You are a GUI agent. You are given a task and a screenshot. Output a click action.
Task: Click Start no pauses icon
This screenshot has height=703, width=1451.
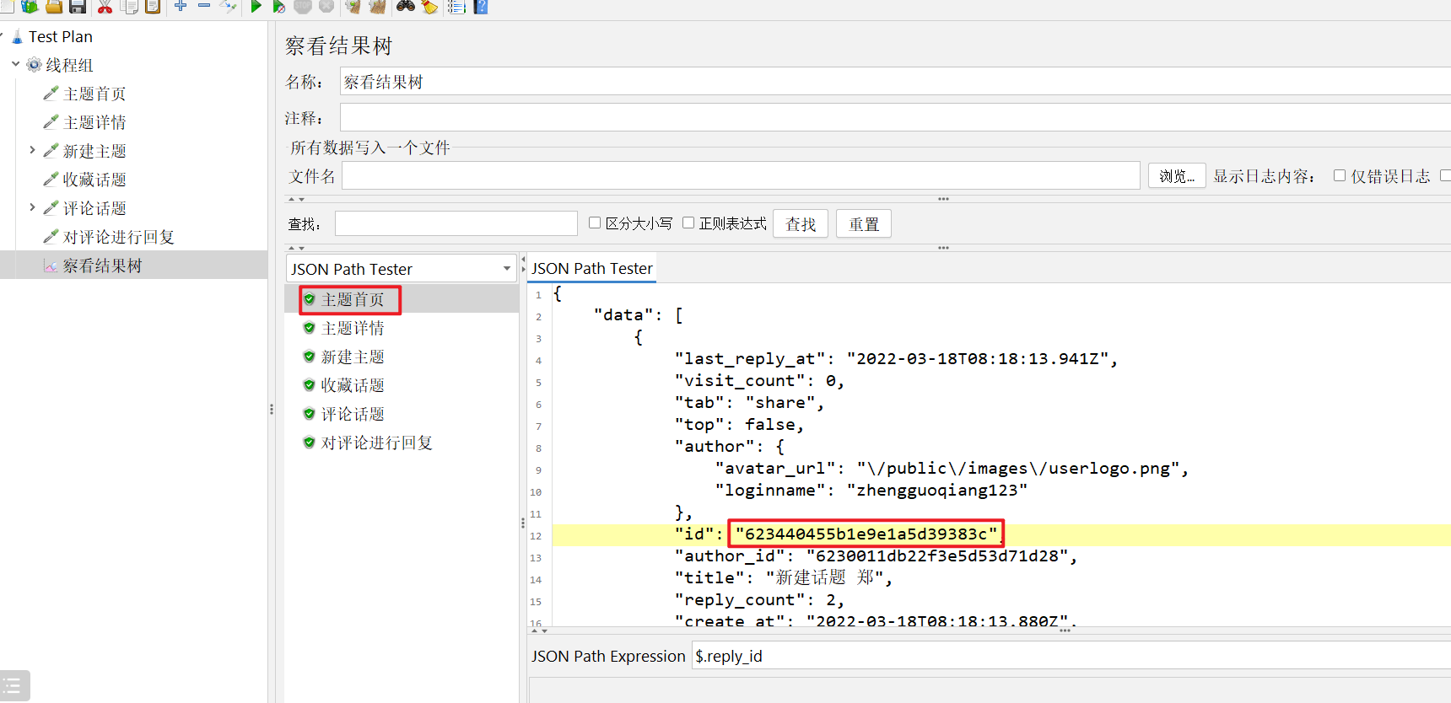(279, 6)
